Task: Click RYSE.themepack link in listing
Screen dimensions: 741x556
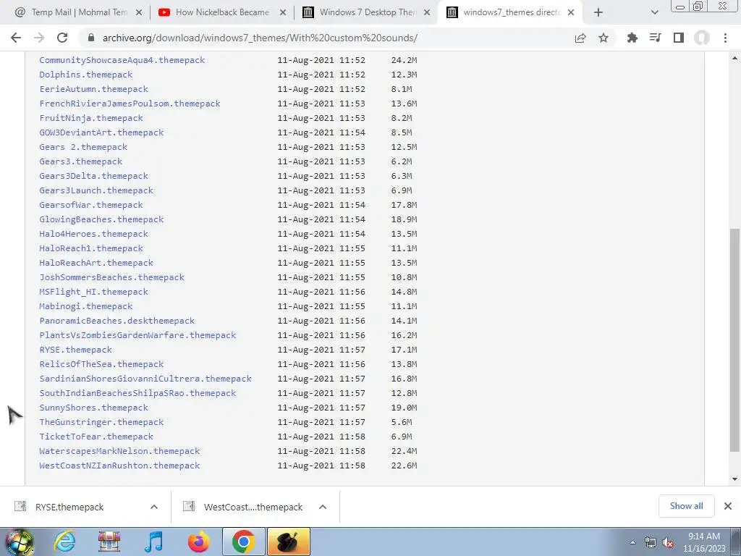Action: pyautogui.click(x=75, y=350)
